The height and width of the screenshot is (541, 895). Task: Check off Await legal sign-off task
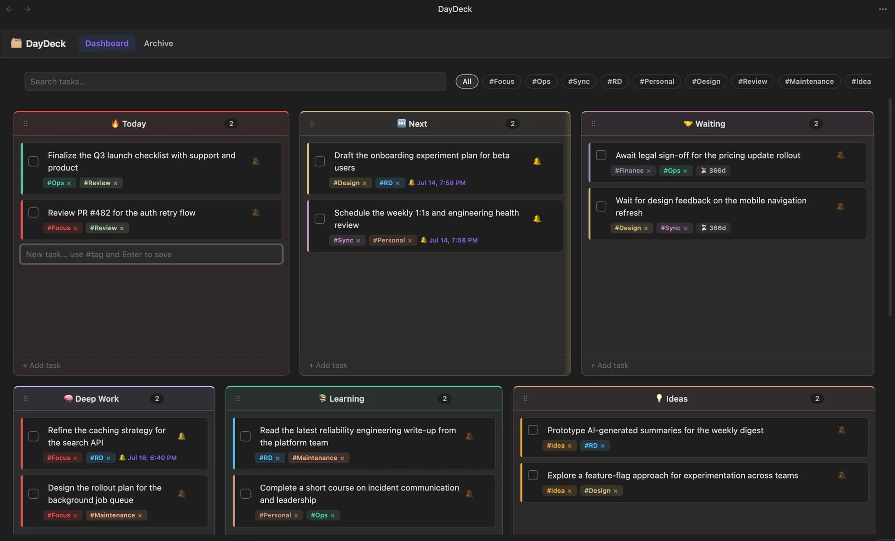601,155
